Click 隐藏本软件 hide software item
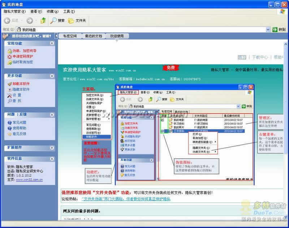 18,89
